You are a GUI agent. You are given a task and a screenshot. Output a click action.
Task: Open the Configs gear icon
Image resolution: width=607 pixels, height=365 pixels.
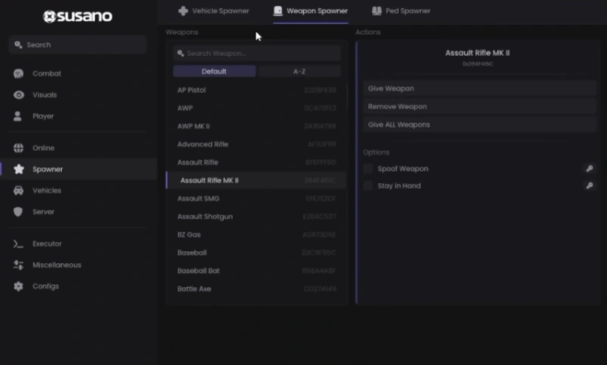18,286
